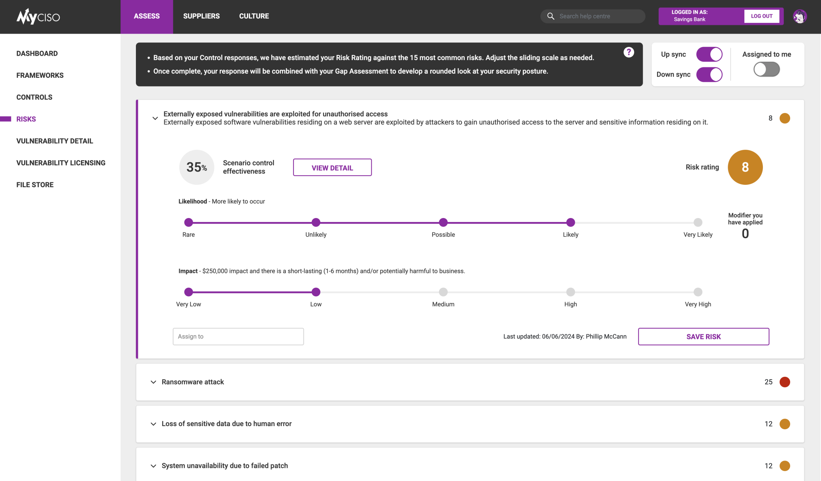The width and height of the screenshot is (821, 481).
Task: Set likelihood slider to Rare
Action: pyautogui.click(x=188, y=222)
